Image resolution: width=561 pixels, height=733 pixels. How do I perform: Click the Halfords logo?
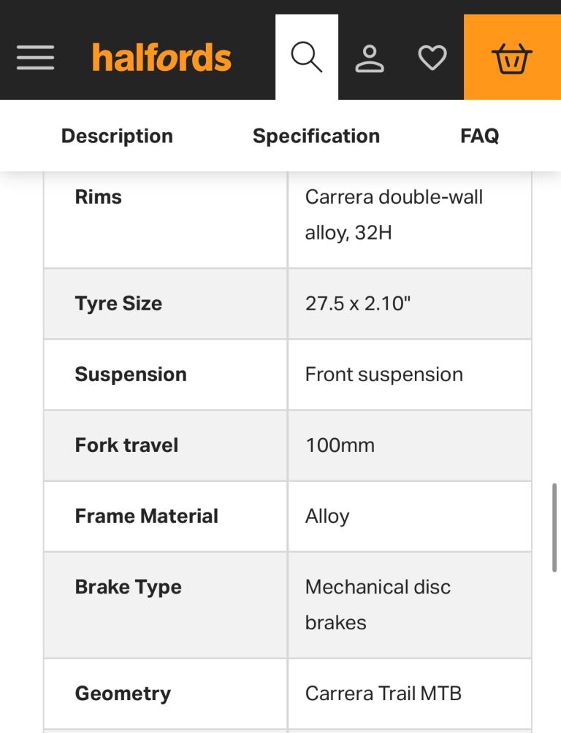click(x=161, y=58)
